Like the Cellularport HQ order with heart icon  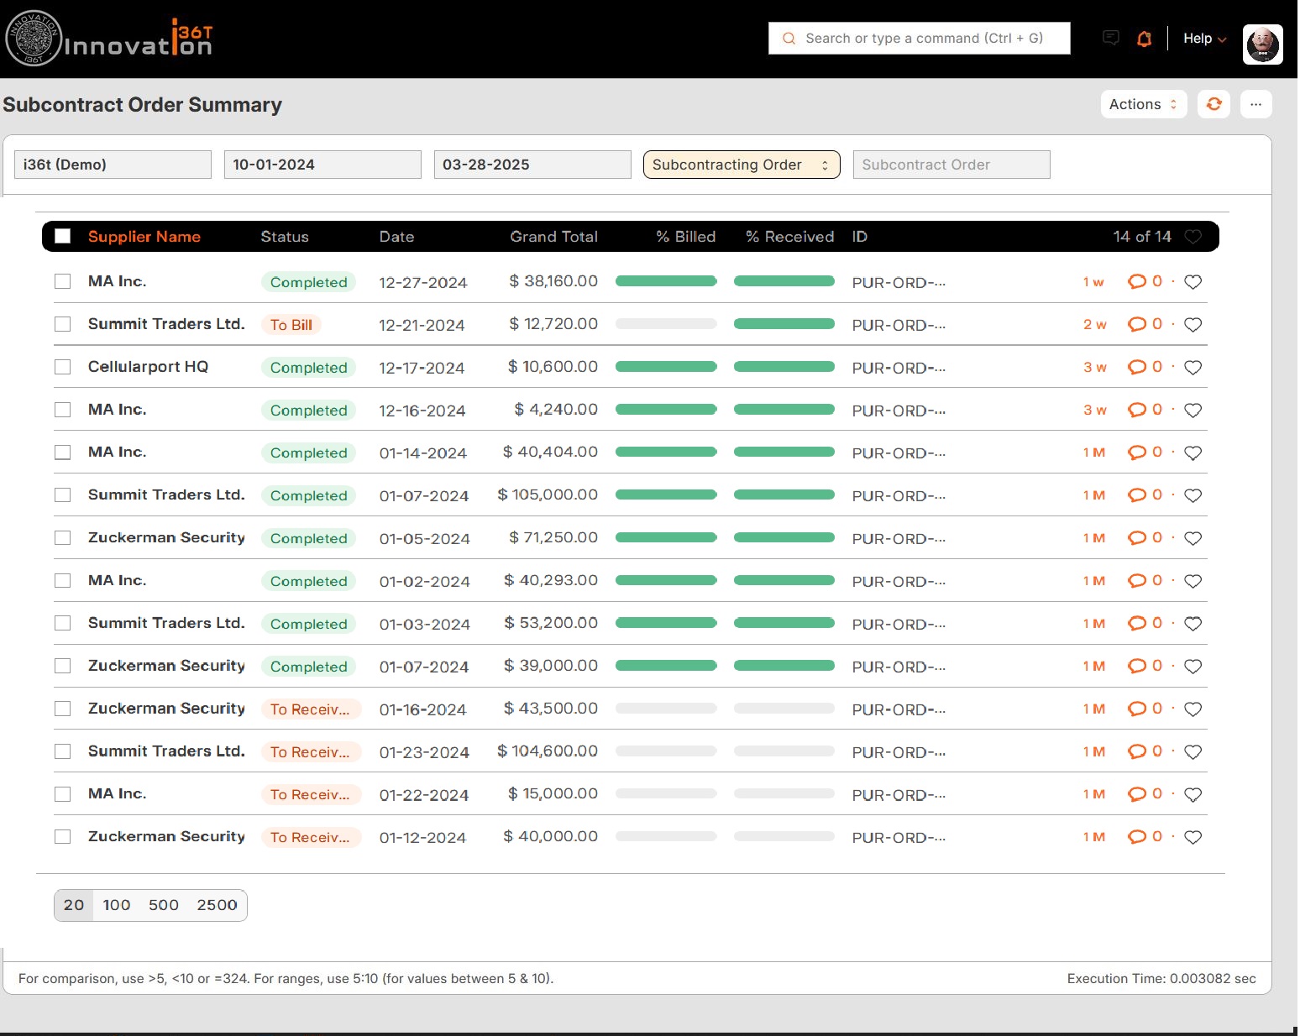pos(1193,368)
